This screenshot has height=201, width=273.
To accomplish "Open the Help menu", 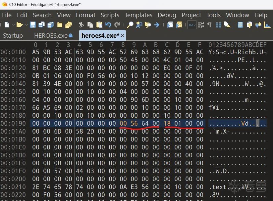I will pyautogui.click(x=261, y=15).
